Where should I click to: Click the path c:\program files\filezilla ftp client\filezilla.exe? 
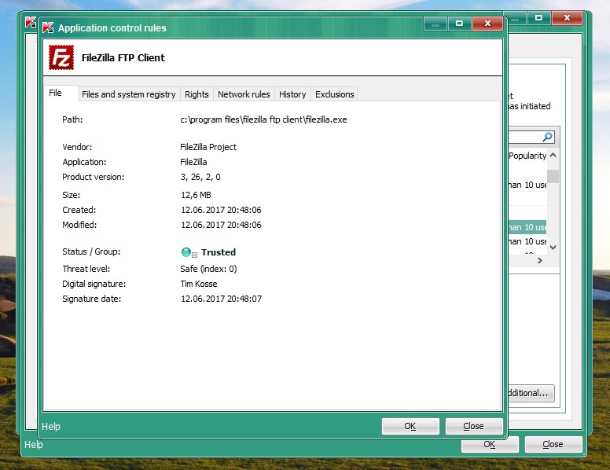(x=263, y=119)
